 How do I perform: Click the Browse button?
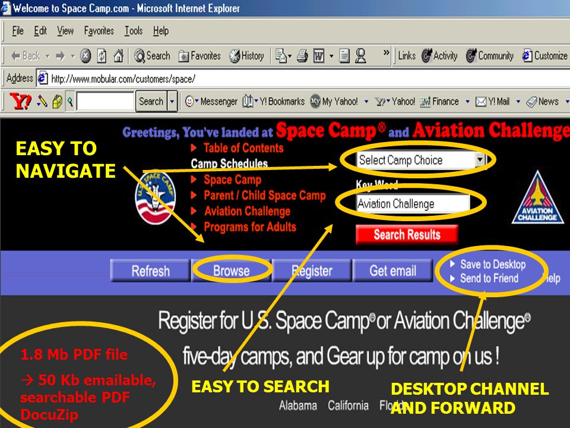pyautogui.click(x=231, y=271)
